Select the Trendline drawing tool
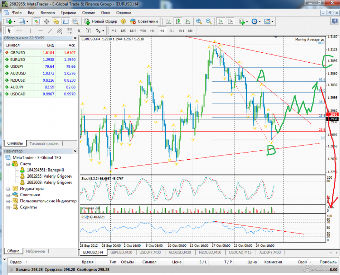Viewport: 340px width, 275px height. [50, 30]
